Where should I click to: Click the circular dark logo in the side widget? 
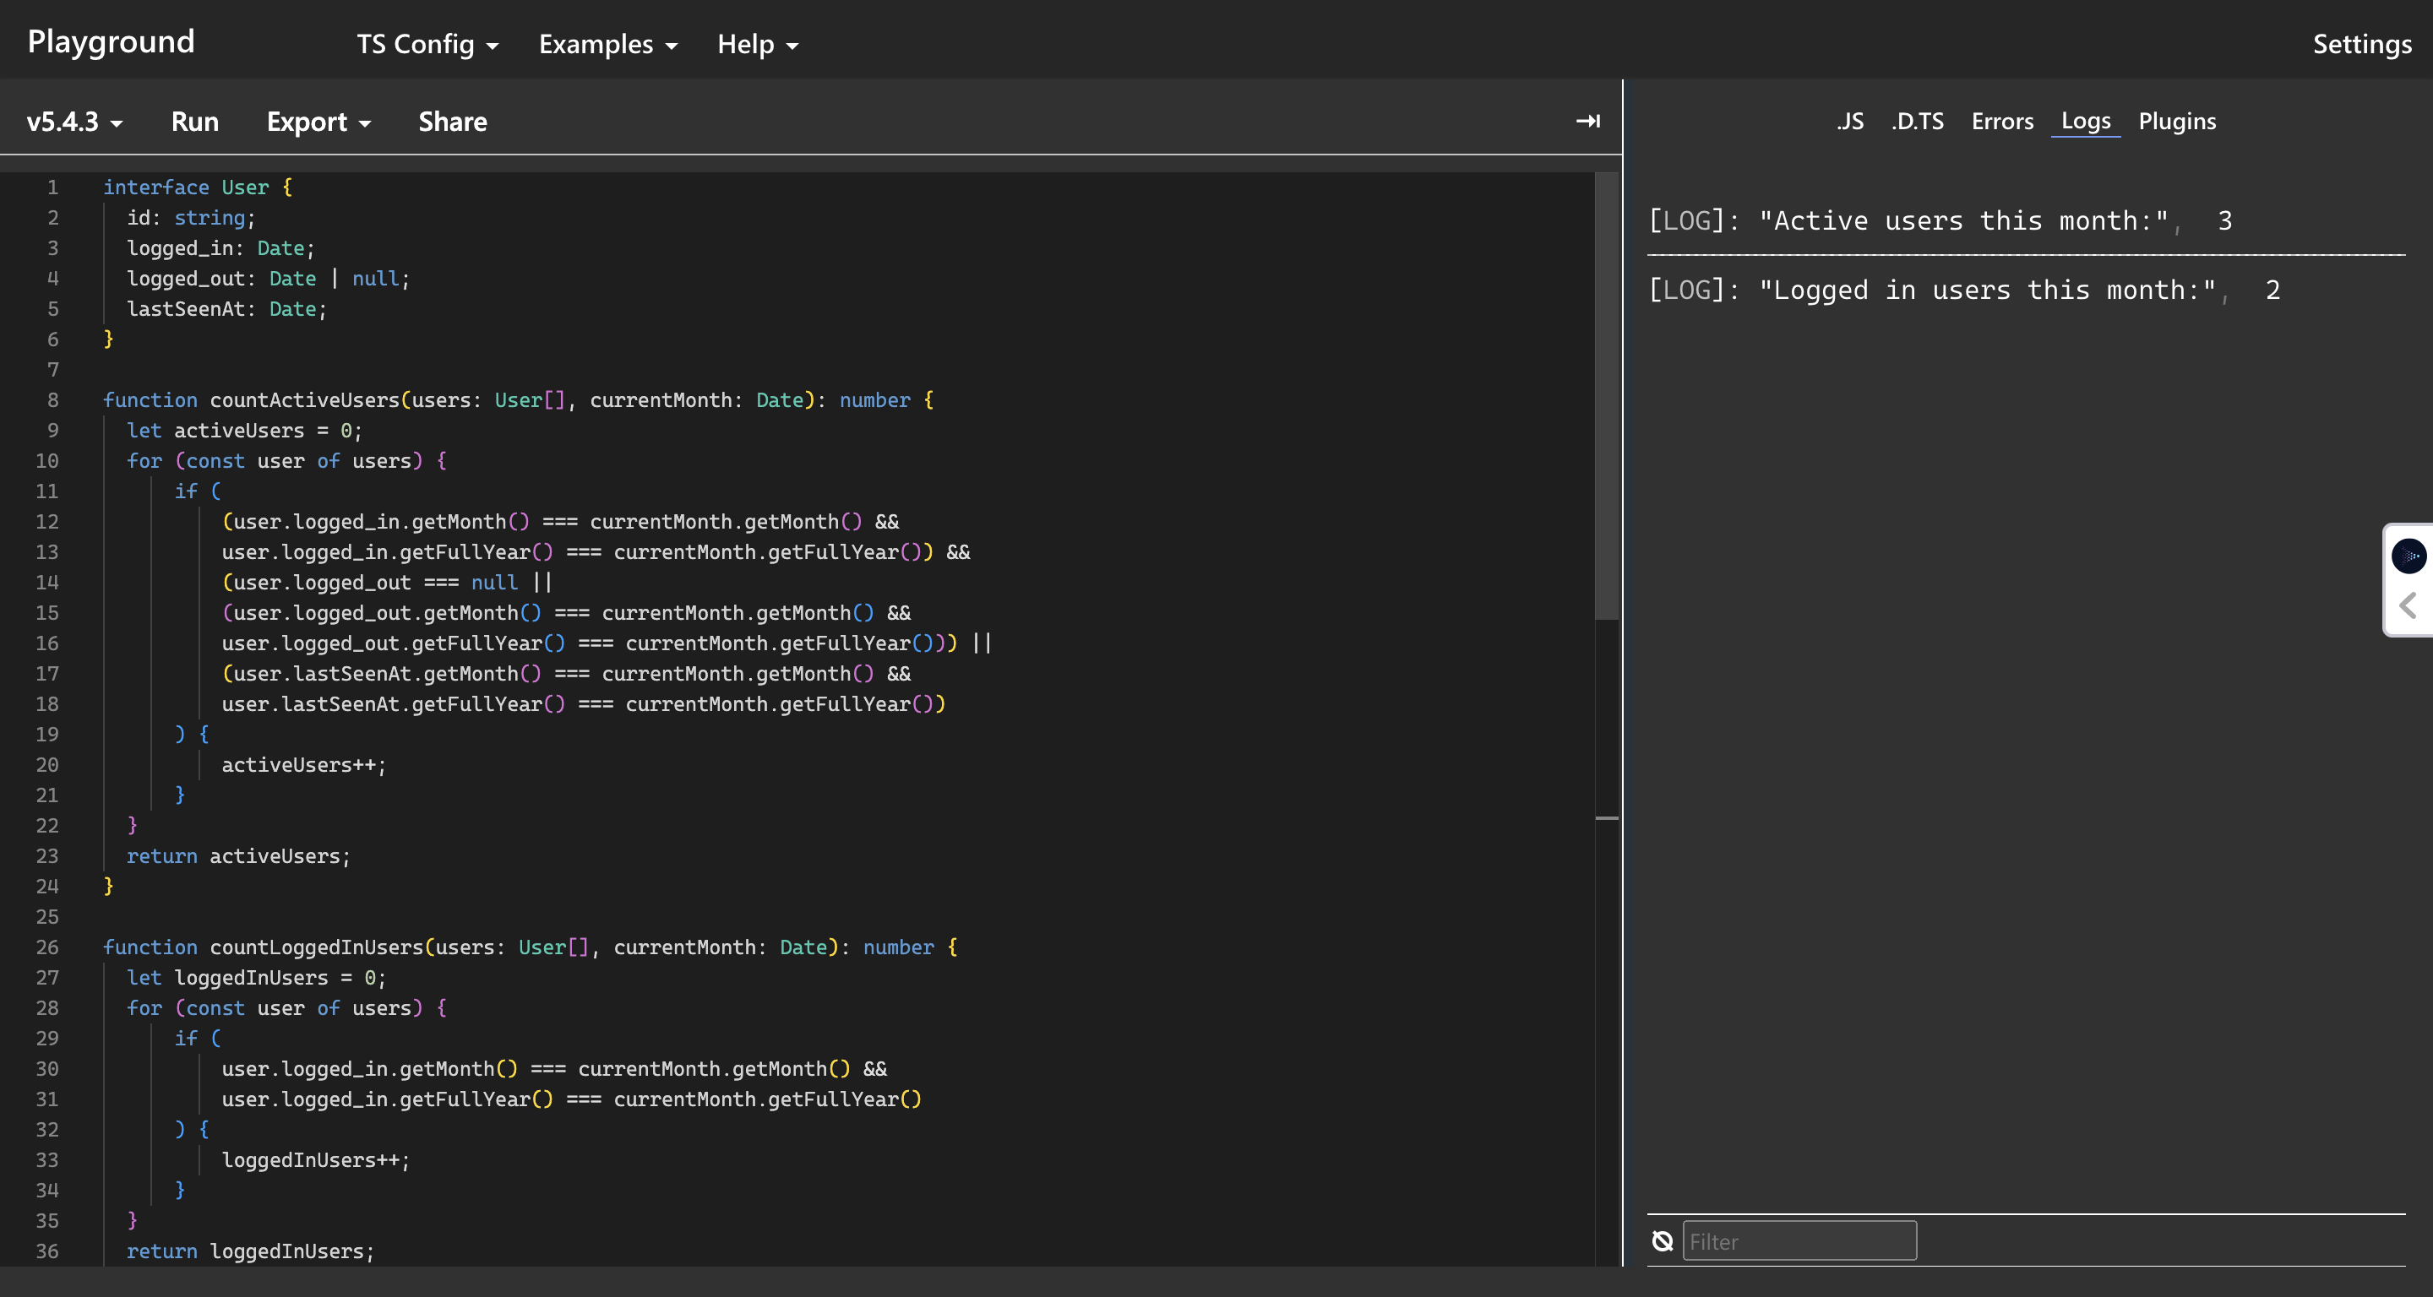(x=2410, y=556)
